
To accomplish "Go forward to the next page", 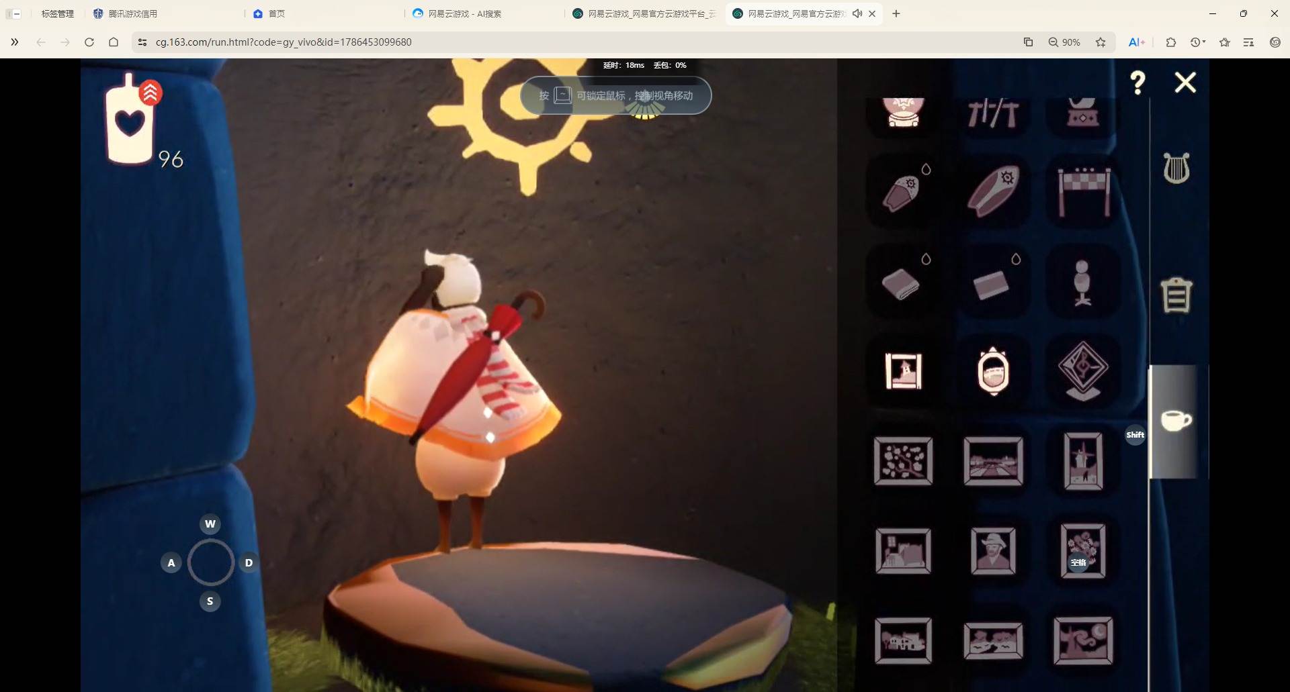I will [x=65, y=42].
